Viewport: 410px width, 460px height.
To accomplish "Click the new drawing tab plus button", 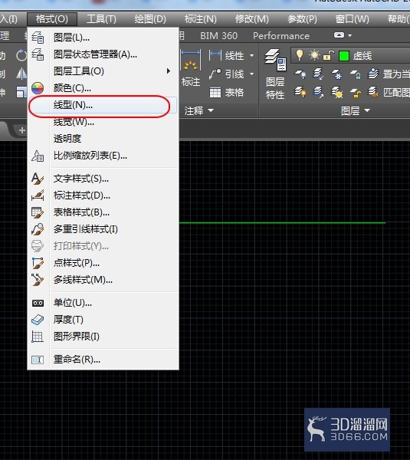I will (x=22, y=130).
